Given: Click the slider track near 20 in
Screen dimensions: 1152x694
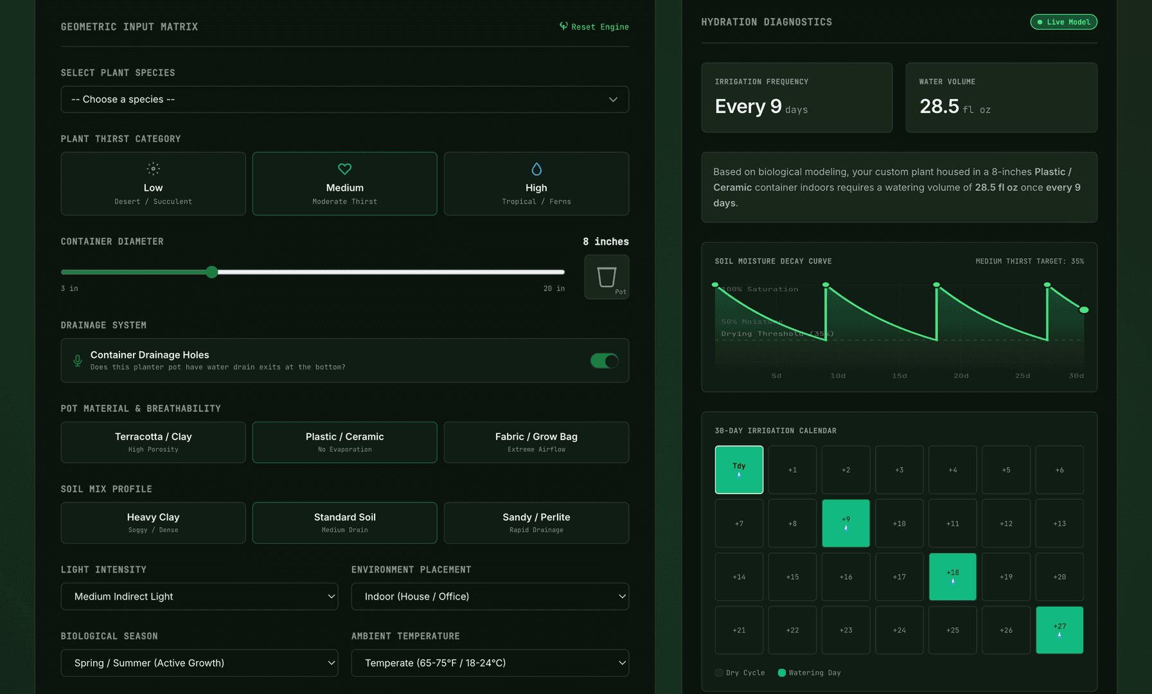Looking at the screenshot, I should point(559,272).
